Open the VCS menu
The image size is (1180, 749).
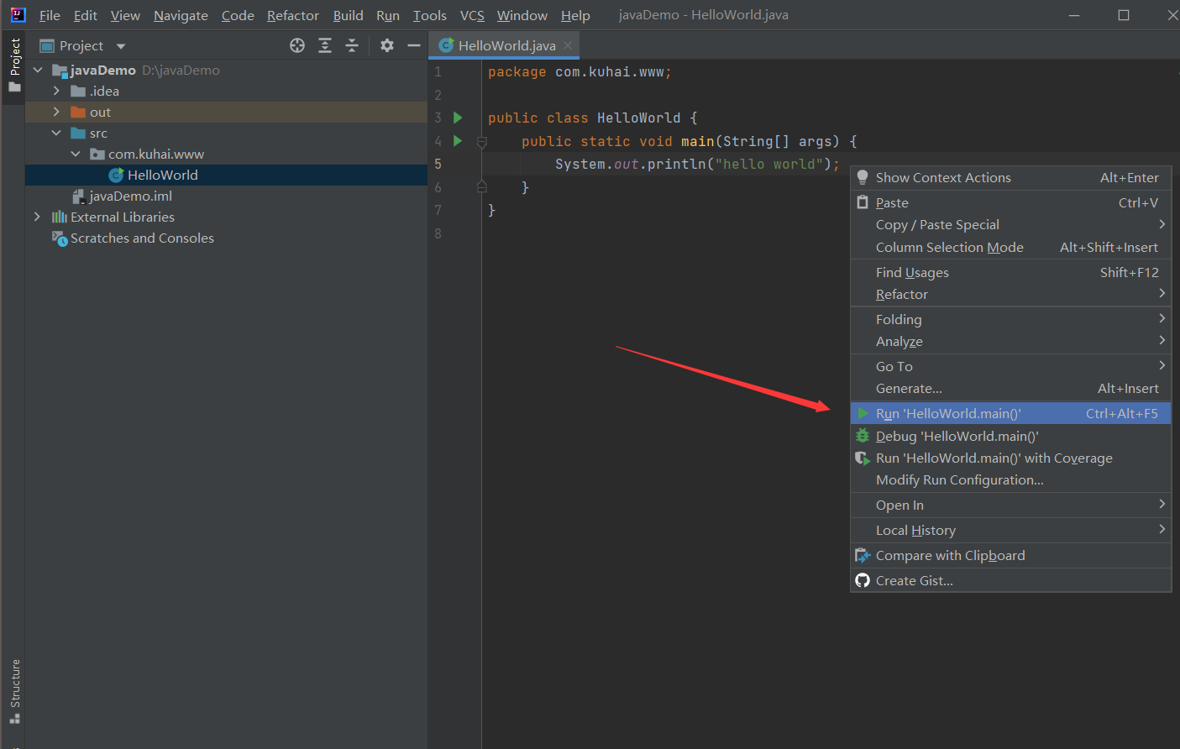coord(472,15)
